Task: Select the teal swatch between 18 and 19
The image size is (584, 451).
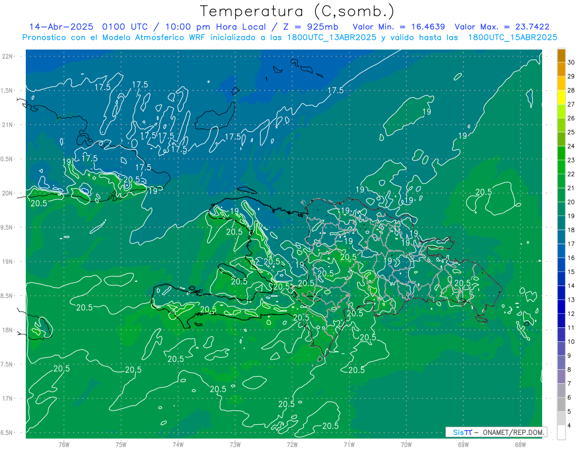Action: click(x=561, y=223)
